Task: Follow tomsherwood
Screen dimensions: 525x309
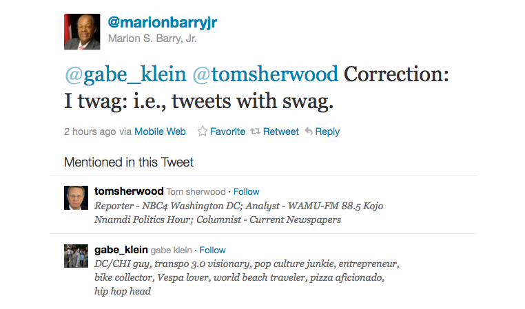Action: (247, 191)
